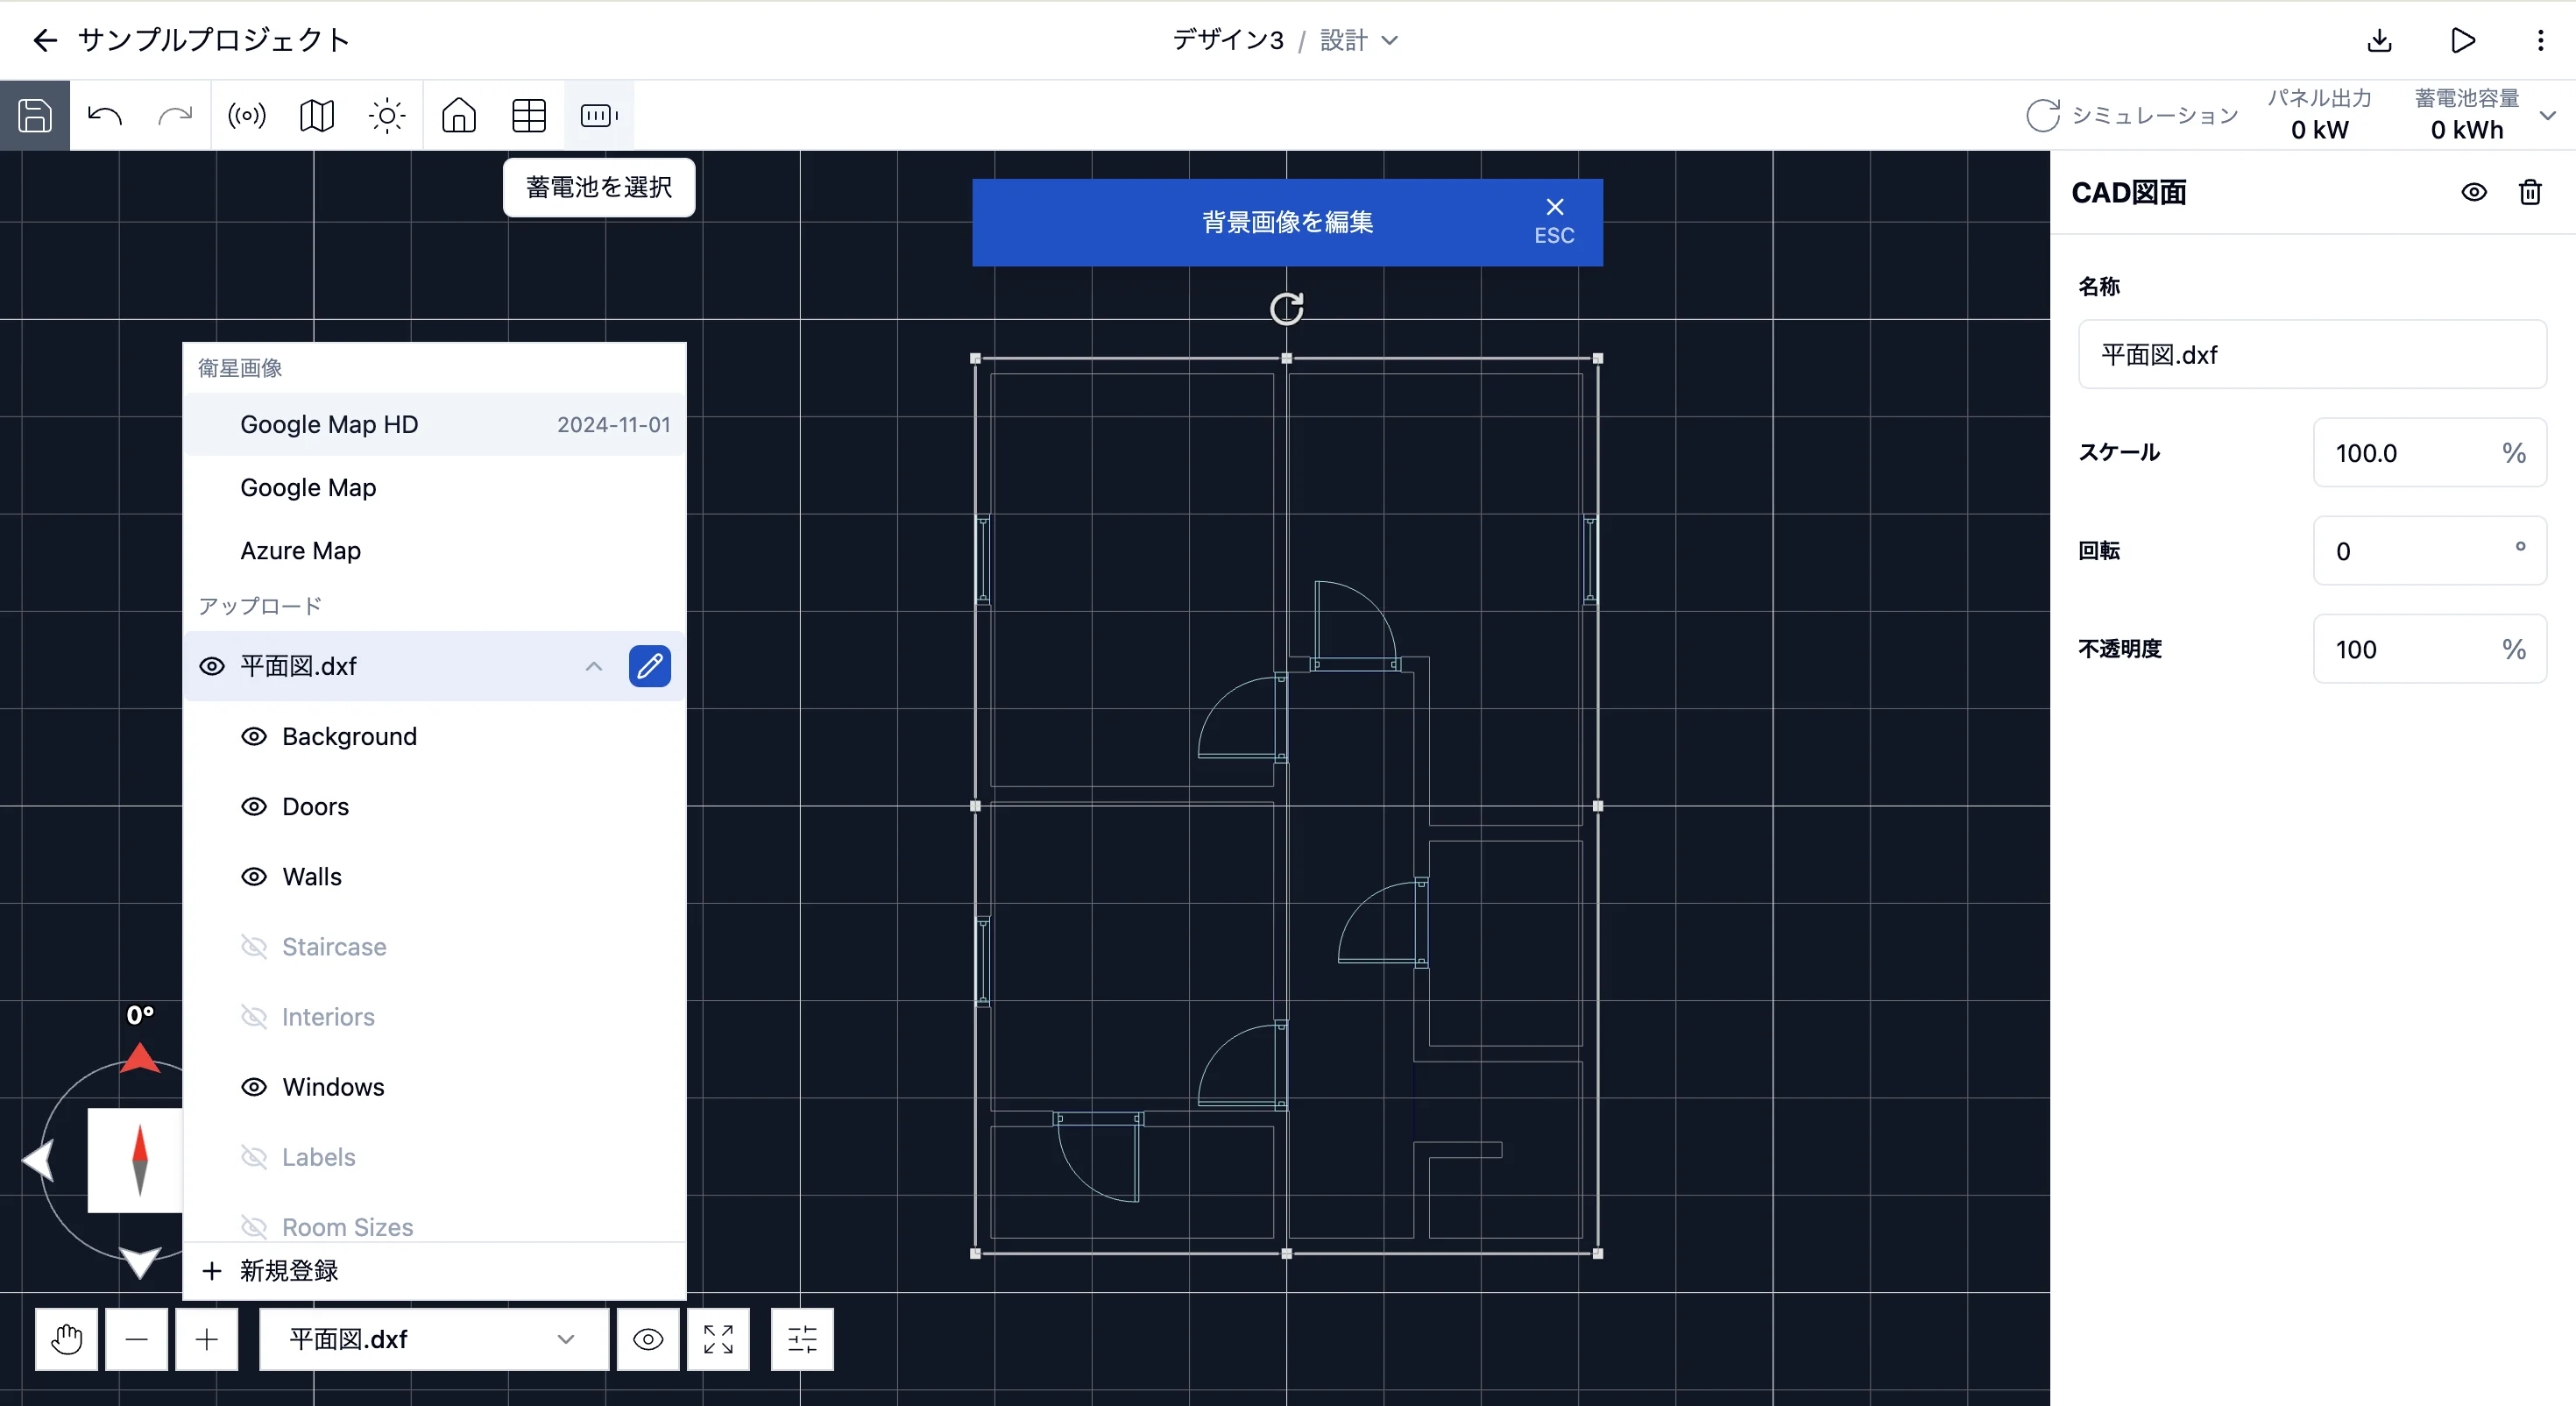The width and height of the screenshot is (2576, 1406).
Task: Hide the Windows layer
Action: click(254, 1087)
